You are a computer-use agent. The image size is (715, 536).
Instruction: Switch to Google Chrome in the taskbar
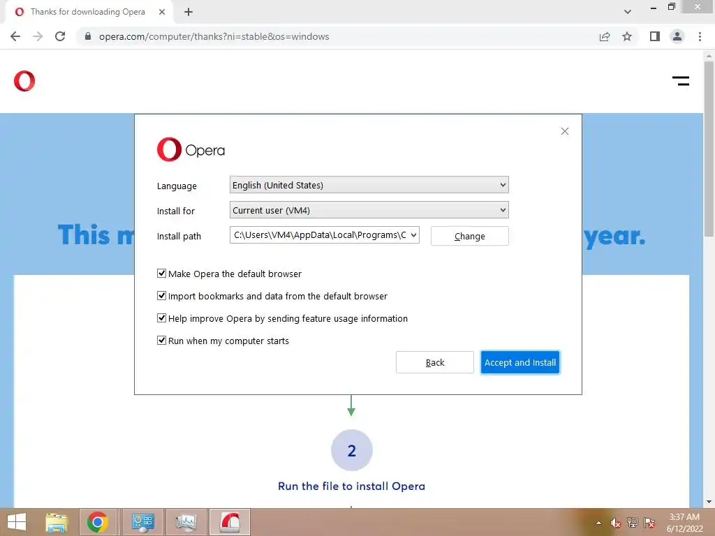(x=97, y=522)
